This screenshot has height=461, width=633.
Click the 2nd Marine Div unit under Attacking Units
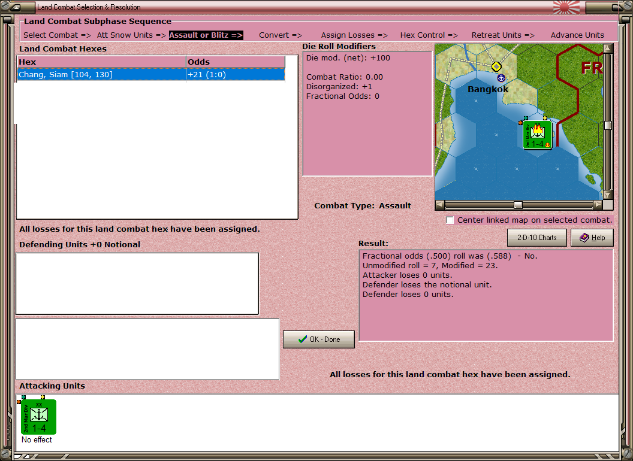(38, 417)
